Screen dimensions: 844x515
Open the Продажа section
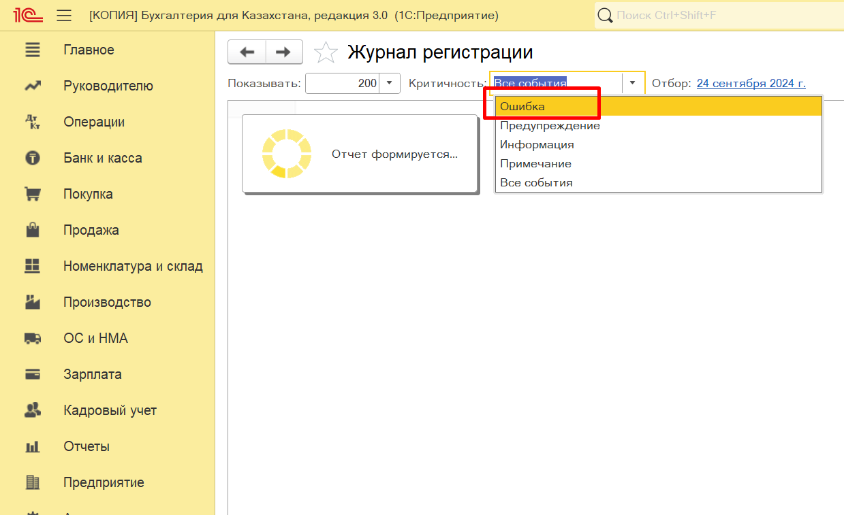click(x=91, y=230)
